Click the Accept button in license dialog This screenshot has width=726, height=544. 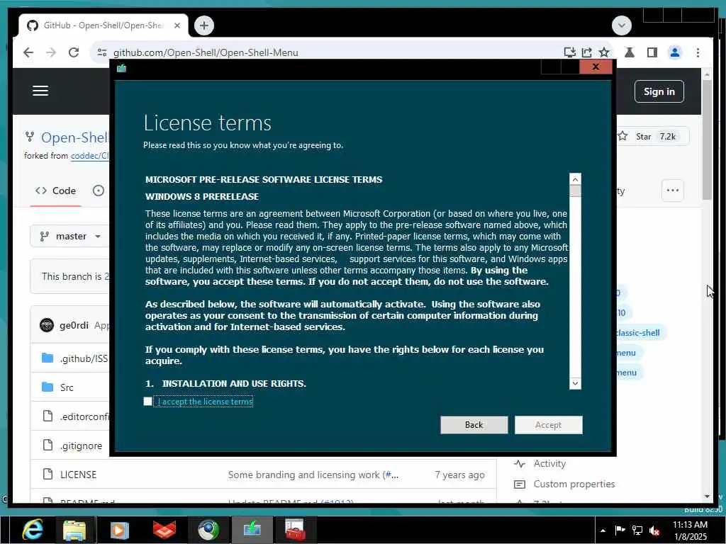click(x=548, y=425)
